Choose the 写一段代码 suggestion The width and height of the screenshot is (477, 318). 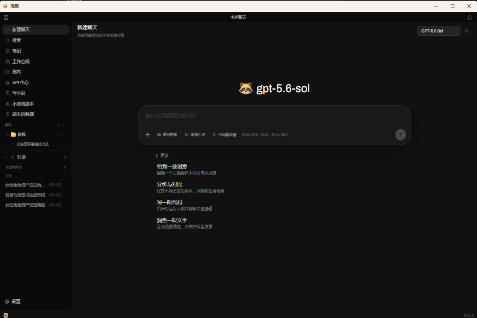[185, 205]
